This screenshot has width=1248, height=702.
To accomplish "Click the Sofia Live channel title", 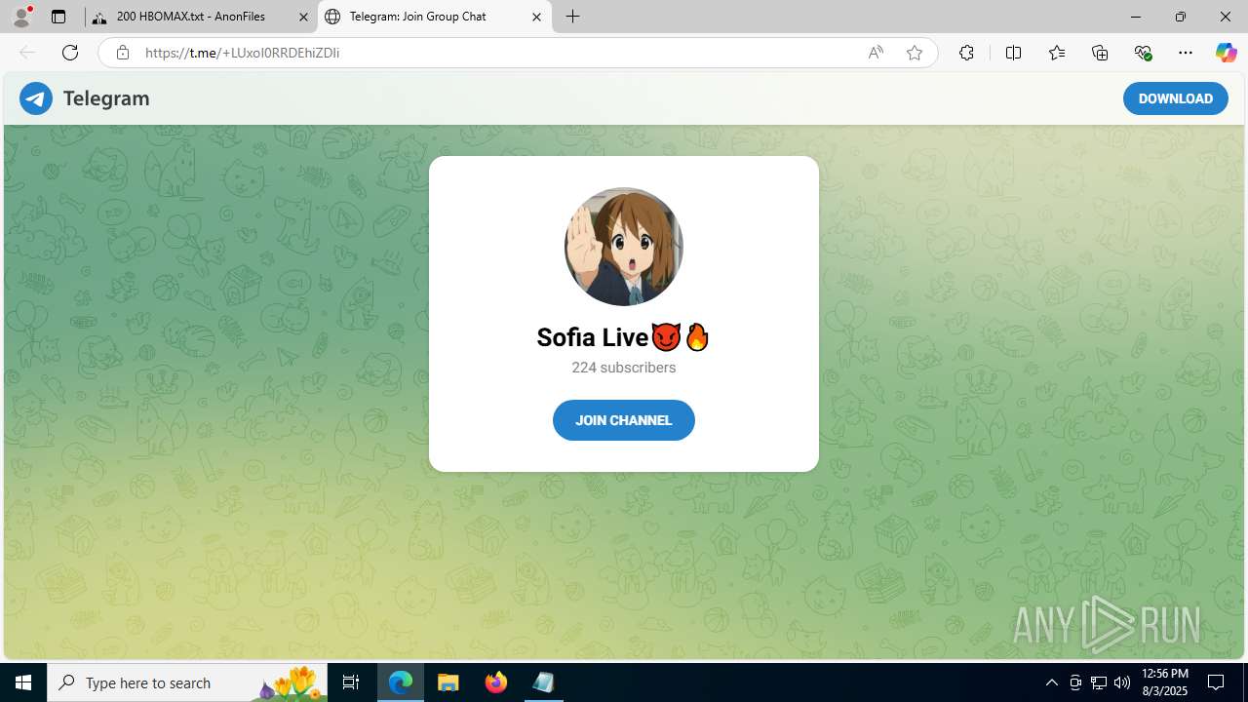I will [624, 337].
